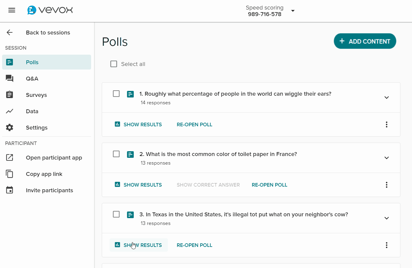Viewport: 412px width, 268px height.
Task: Re-open the ear wiggle poll
Action: tap(194, 124)
